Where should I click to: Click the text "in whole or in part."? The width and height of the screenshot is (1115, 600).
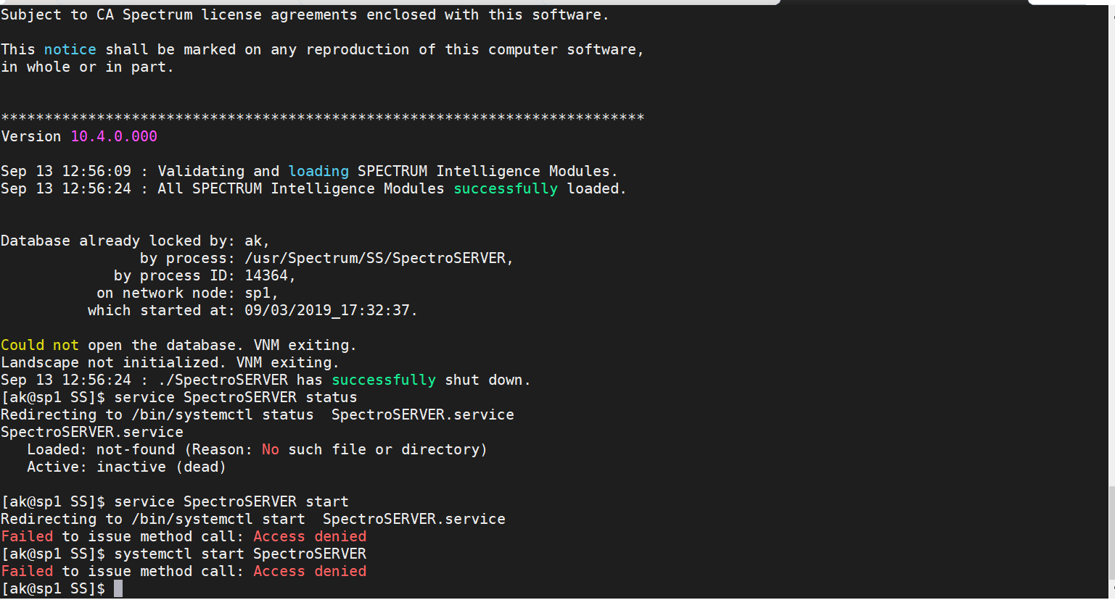click(x=87, y=67)
